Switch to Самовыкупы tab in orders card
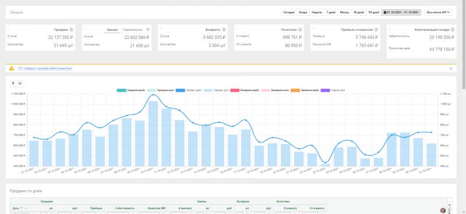 tap(133, 30)
